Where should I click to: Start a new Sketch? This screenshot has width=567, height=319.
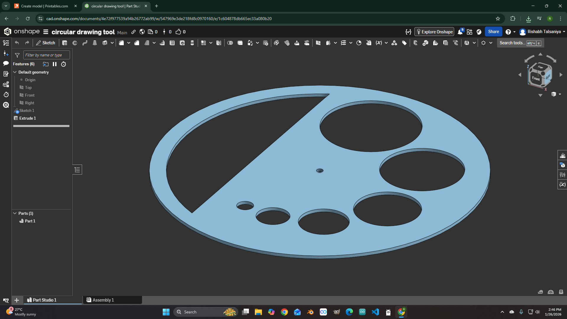(45, 43)
